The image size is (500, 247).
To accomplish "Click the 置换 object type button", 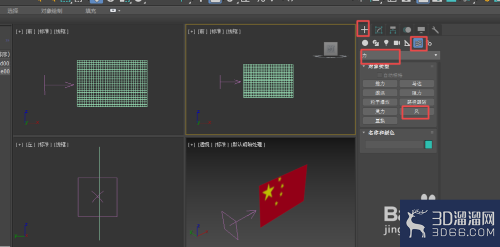I will [x=380, y=121].
